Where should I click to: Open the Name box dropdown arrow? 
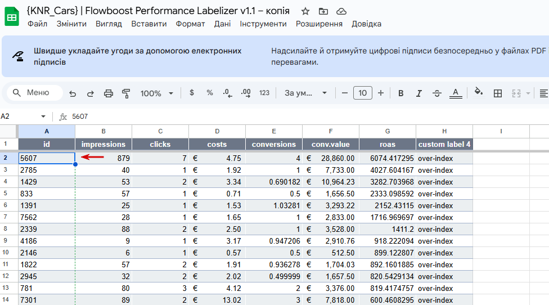43,116
